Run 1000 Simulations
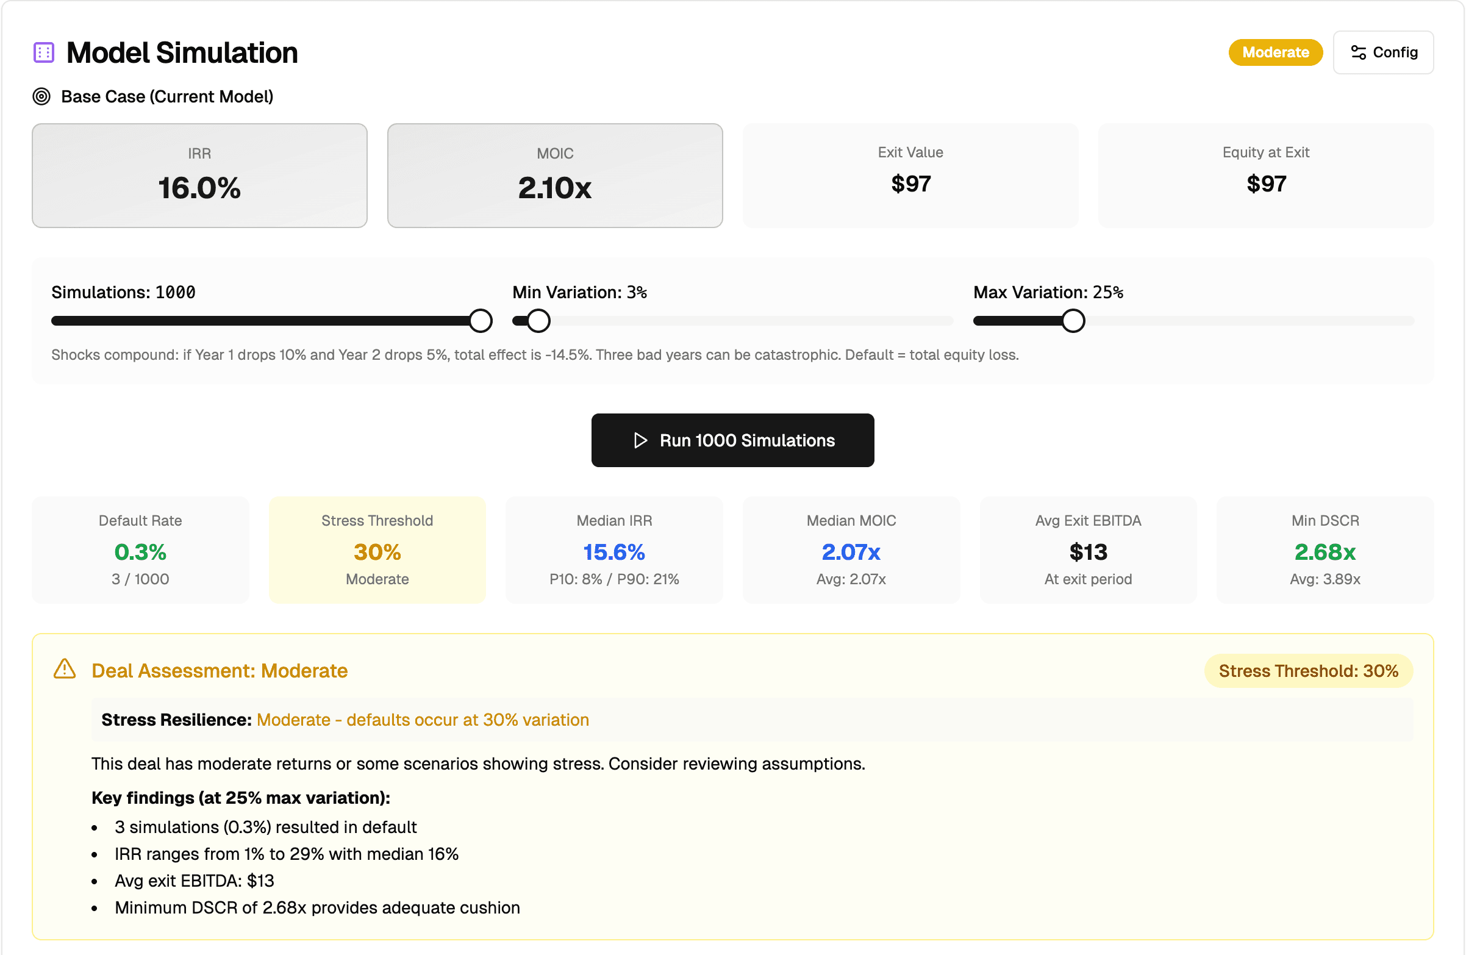1466x955 pixels. pyautogui.click(x=732, y=440)
